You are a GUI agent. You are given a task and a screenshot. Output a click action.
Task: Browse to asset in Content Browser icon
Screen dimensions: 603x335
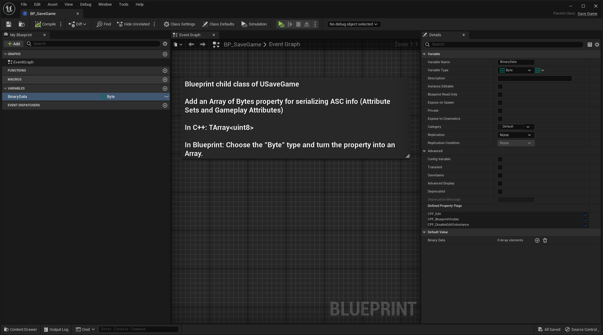point(22,24)
